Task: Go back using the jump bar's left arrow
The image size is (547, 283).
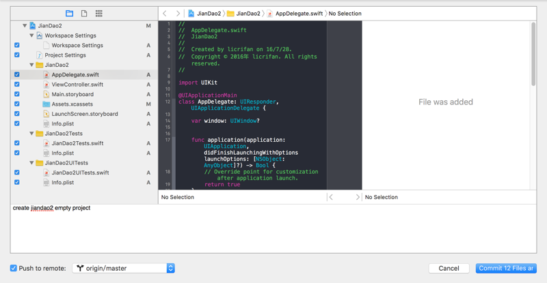Action: point(165,14)
